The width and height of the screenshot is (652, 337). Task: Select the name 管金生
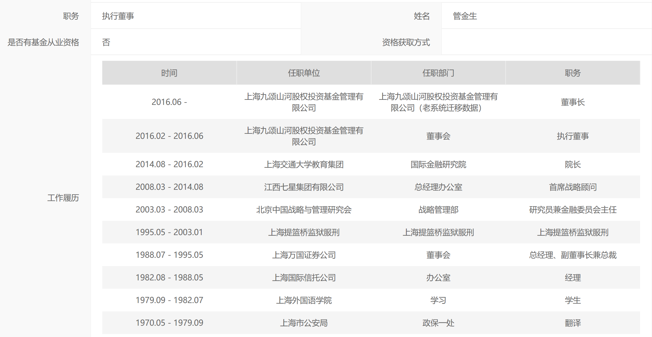click(464, 16)
